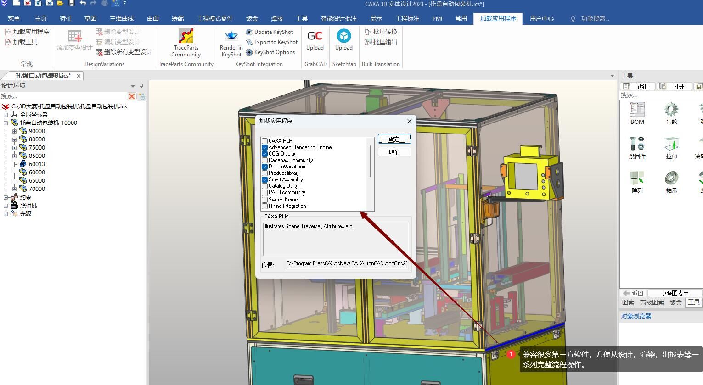Click the GrabCAD Upload icon
703x385 pixels.
pyautogui.click(x=315, y=36)
